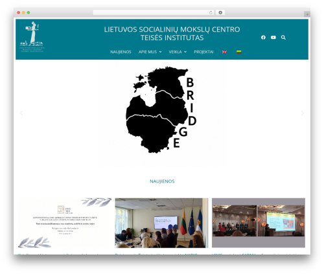
Task: Open the news card with conference panel photos
Action: (x=259, y=223)
